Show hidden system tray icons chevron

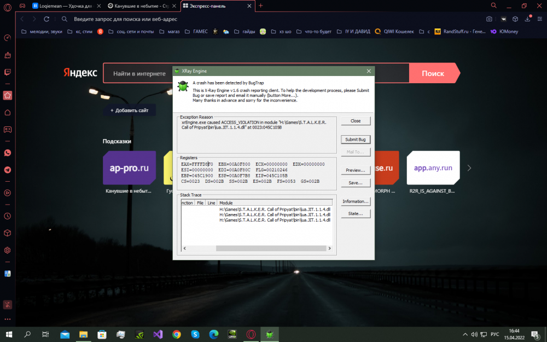click(x=465, y=334)
